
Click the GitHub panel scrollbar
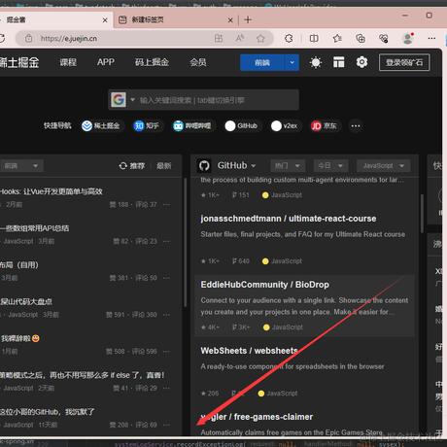click(422, 213)
